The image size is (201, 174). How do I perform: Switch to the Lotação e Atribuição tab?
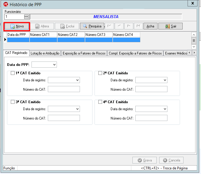tap(45, 53)
